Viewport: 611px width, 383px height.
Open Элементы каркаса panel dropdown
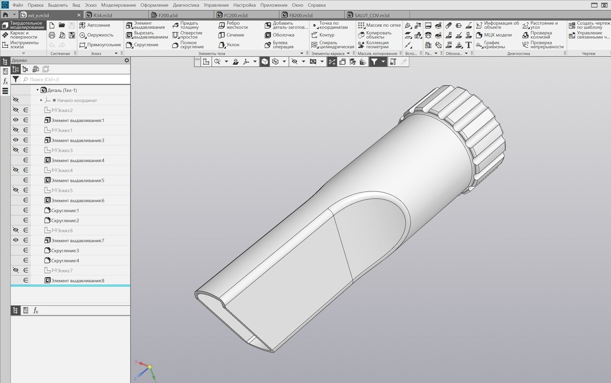pyautogui.click(x=348, y=54)
